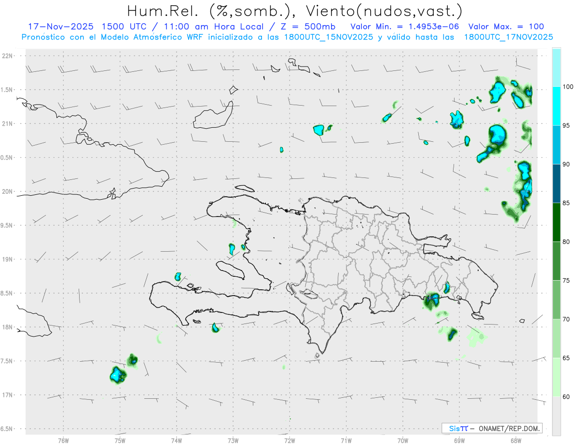Image resolution: width=579 pixels, height=447 pixels.
Task: Click the 90–95% blue colorbar segment
Action: (556, 145)
